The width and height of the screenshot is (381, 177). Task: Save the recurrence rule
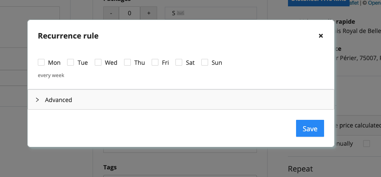click(310, 128)
